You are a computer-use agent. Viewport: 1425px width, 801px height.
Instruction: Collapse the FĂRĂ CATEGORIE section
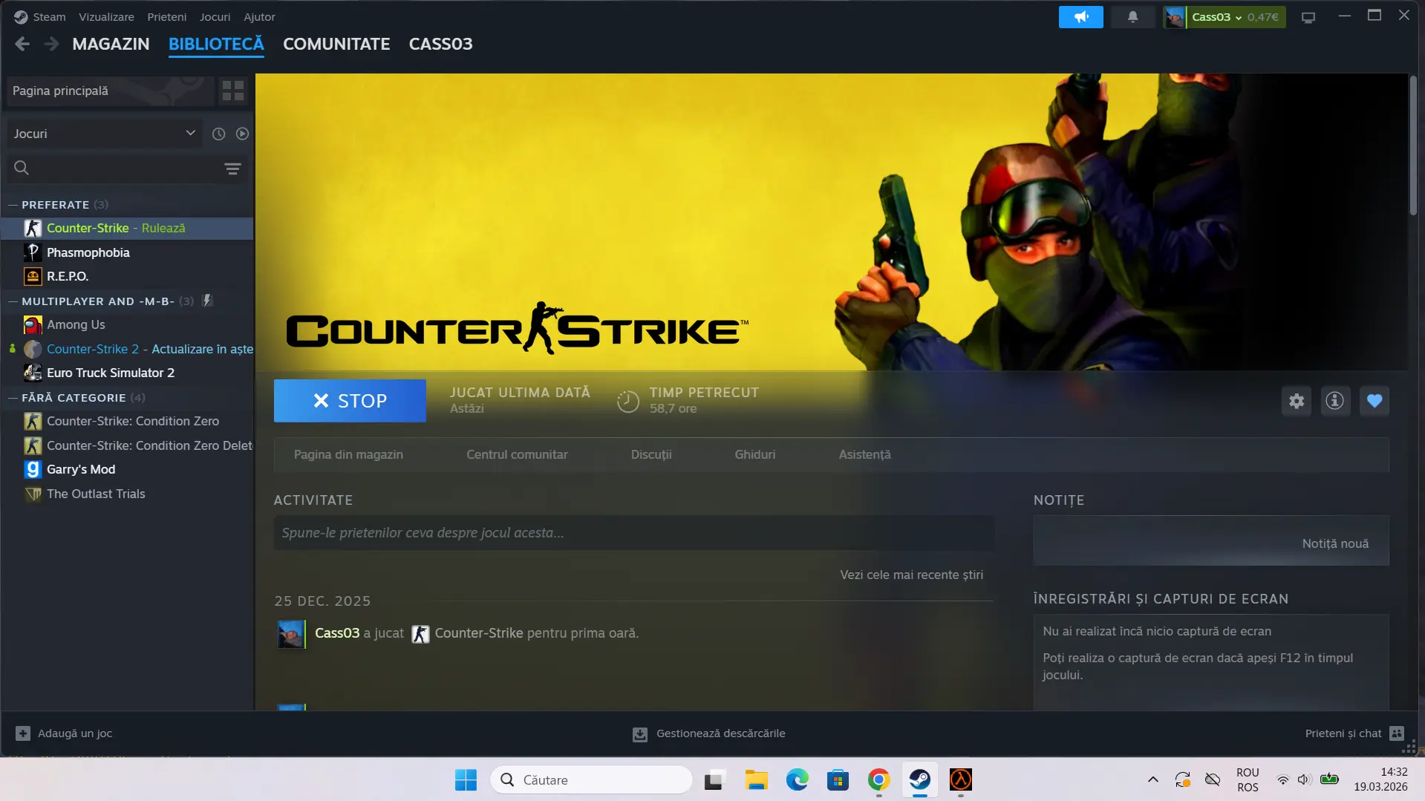click(x=13, y=398)
